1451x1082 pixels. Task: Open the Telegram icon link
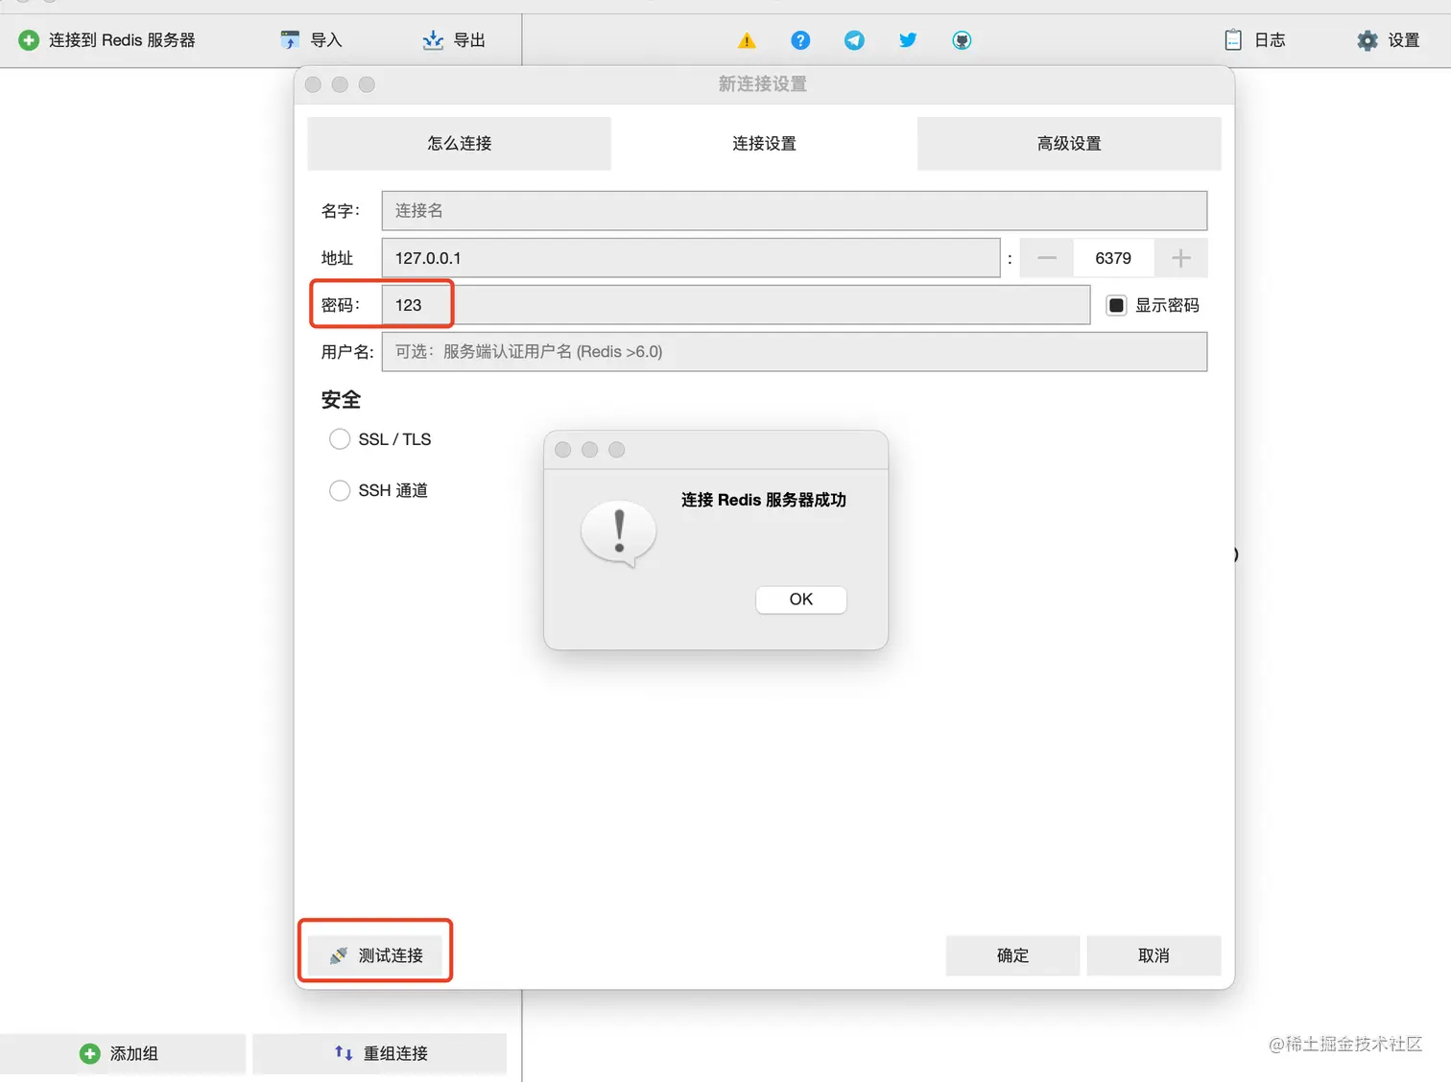854,40
